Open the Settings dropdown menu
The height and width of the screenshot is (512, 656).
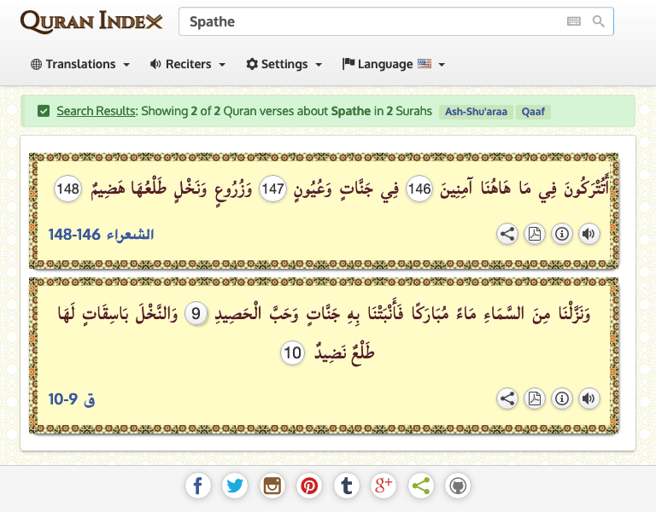point(284,64)
